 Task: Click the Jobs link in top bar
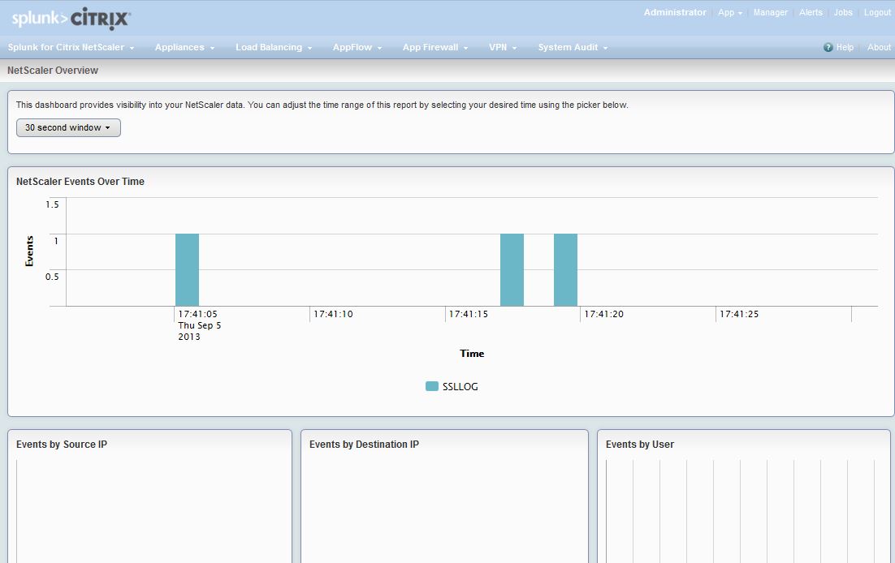point(842,12)
